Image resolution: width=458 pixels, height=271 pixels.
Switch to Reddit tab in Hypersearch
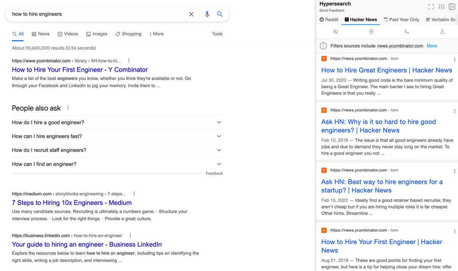(x=329, y=19)
